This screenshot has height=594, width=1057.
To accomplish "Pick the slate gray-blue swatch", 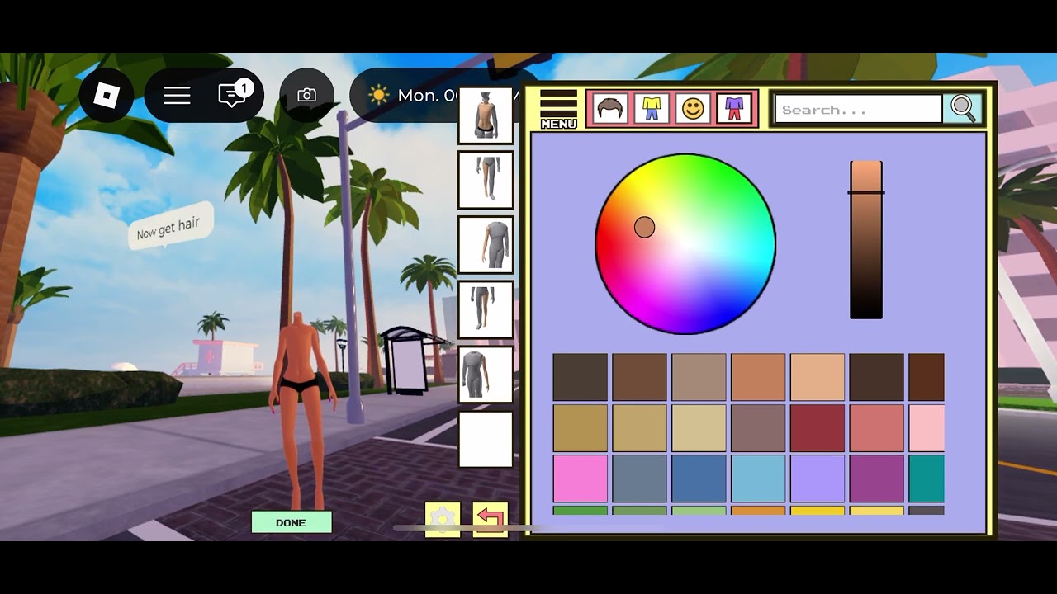I will pos(639,478).
